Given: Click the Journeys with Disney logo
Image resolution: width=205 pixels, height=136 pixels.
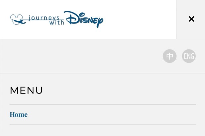Looking at the screenshot, I should 57,19.
